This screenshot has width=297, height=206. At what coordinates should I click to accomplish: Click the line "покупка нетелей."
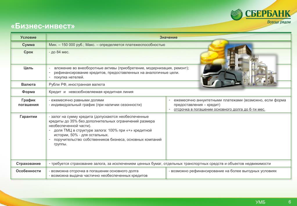(69, 77)
